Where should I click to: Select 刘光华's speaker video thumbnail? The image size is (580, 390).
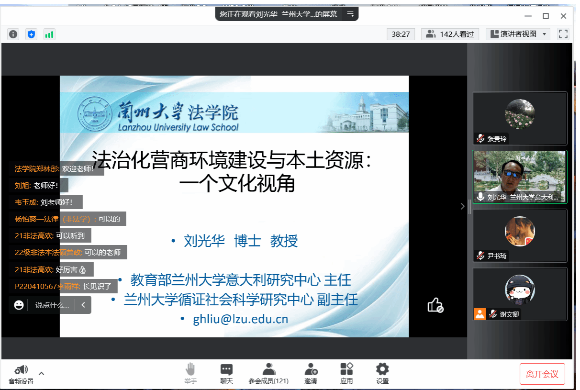coord(520,177)
